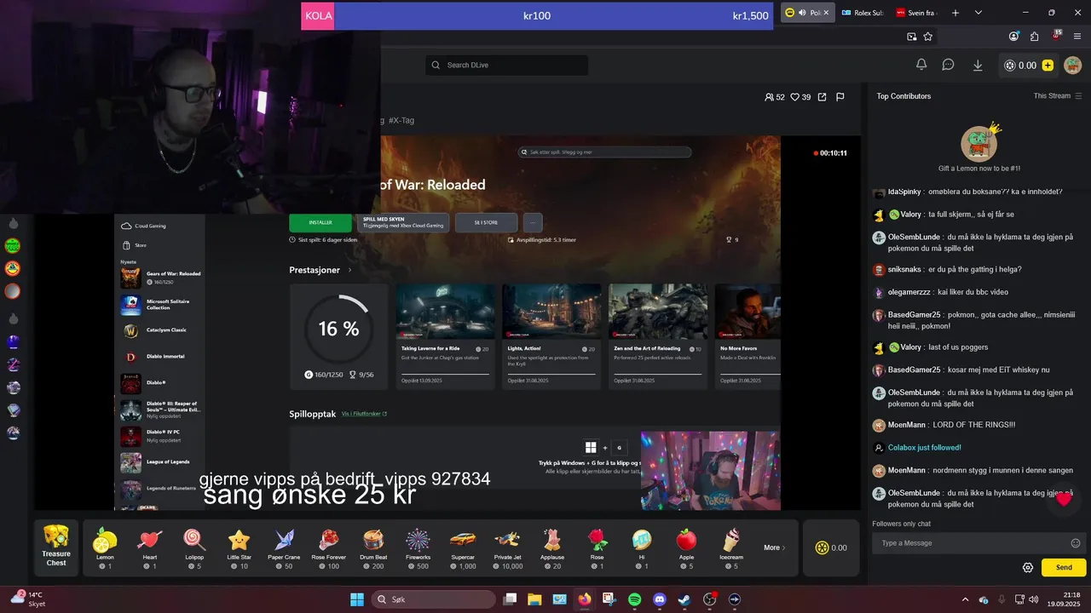
Task: Click the green INSTALLER button
Action: [320, 222]
